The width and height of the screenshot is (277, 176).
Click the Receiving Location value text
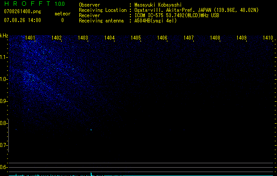pos(196,10)
